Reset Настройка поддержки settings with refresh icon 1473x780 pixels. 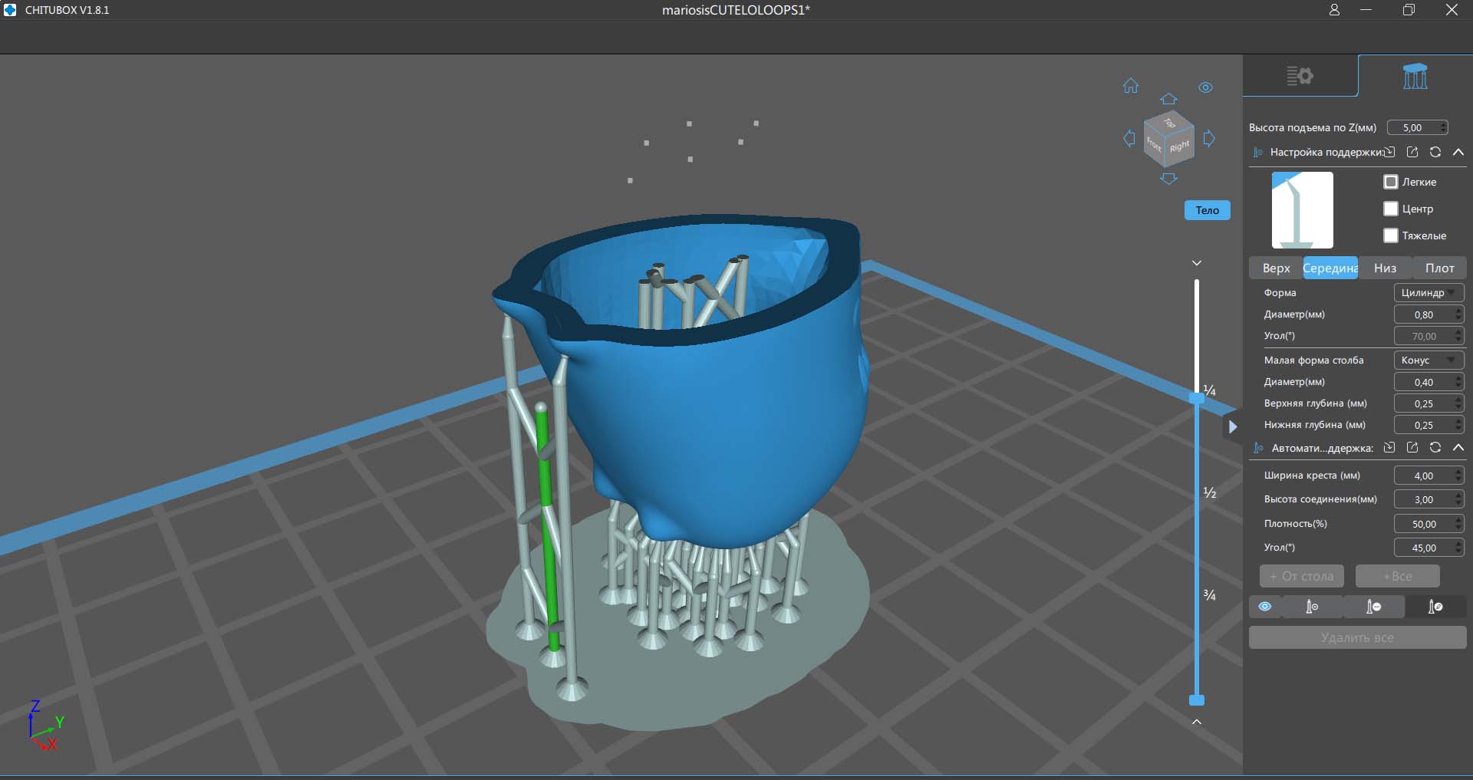pos(1435,152)
